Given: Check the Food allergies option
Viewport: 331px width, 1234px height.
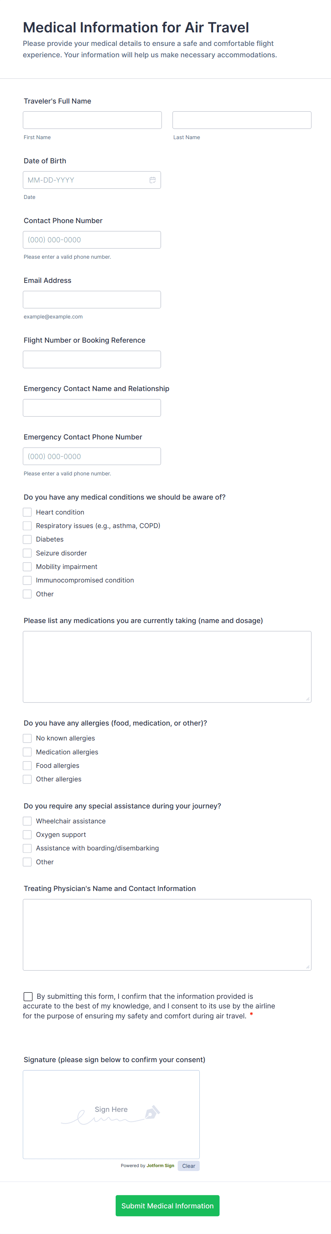Looking at the screenshot, I should (27, 765).
